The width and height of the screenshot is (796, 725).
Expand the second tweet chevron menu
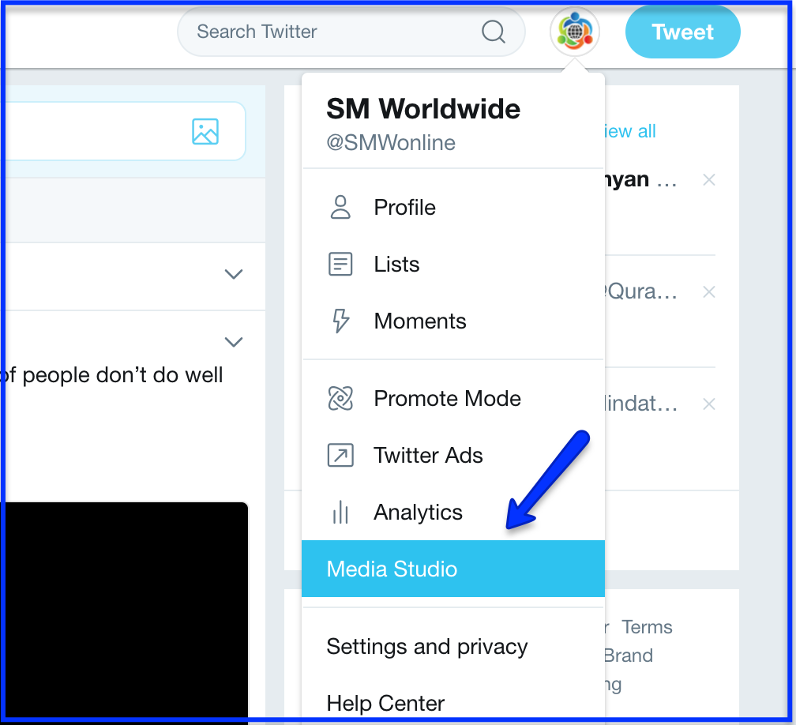234,342
